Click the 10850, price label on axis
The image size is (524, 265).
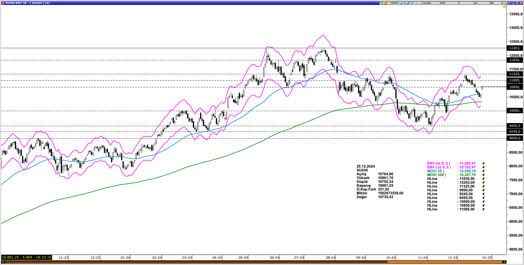tap(515, 87)
